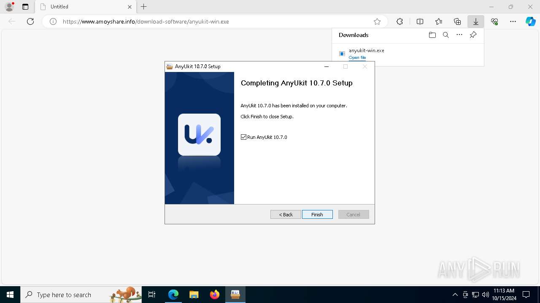Open the Favorites icon
The width and height of the screenshot is (540, 303).
coord(439,21)
